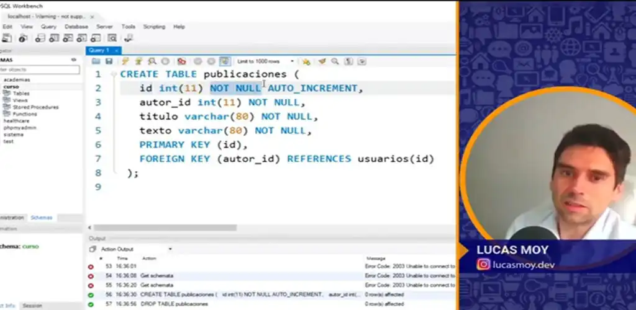
Task: Stop query execution grey circle icon
Action: tap(165, 61)
